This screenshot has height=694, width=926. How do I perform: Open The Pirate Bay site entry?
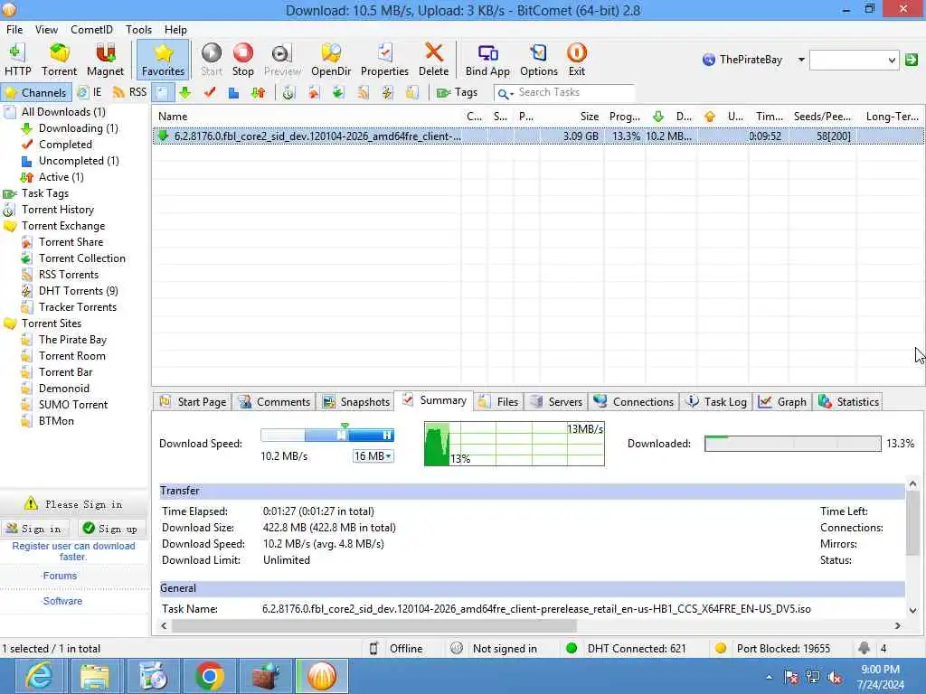coord(72,340)
